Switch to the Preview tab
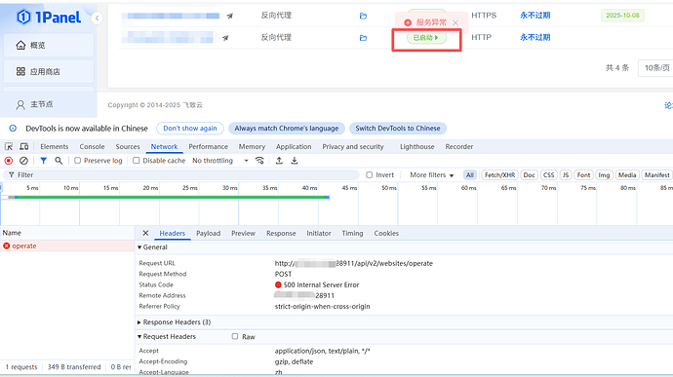This screenshot has height=377, width=673. coord(244,234)
